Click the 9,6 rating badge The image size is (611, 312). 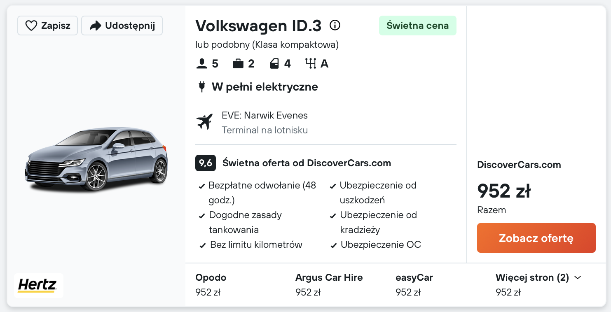205,163
